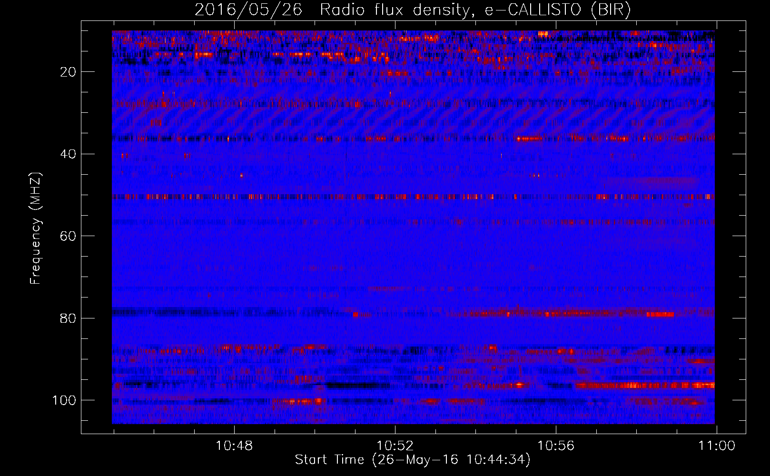Click the '40' frequency tick label
This screenshot has height=476, width=770.
point(69,154)
